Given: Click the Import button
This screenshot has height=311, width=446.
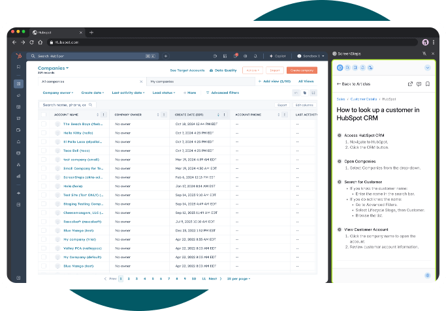Looking at the screenshot, I should click(x=275, y=70).
